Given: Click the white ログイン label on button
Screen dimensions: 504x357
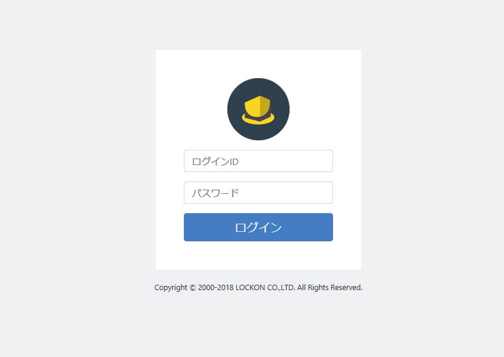Looking at the screenshot, I should point(258,227).
